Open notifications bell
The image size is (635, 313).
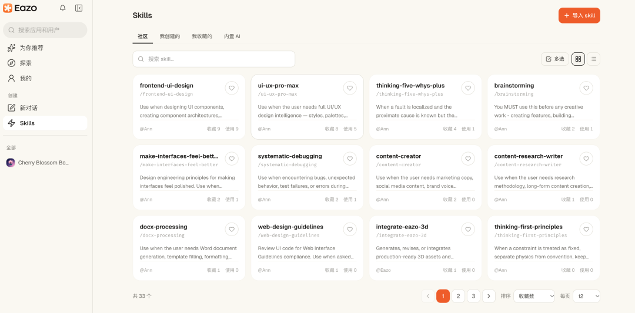(x=63, y=8)
